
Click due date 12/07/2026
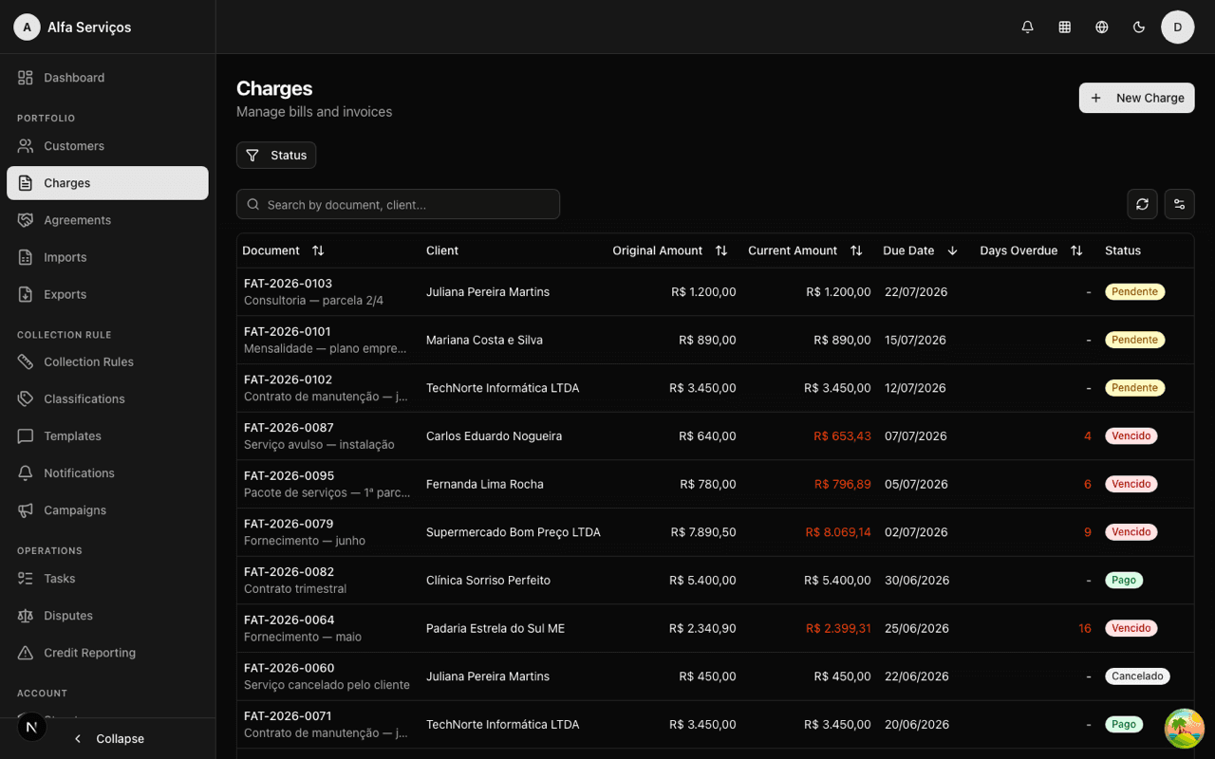[915, 388]
